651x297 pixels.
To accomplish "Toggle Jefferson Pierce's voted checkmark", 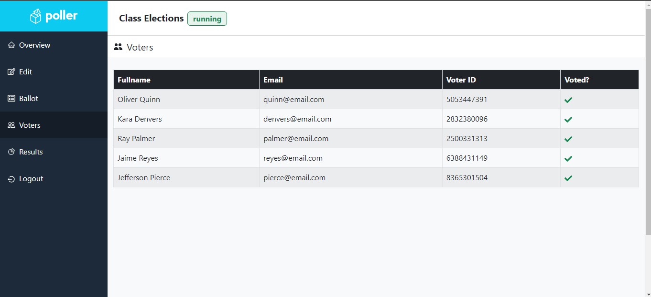I will (x=568, y=177).
